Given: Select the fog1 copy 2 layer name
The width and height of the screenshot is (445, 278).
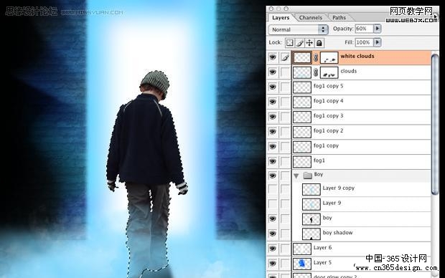Looking at the screenshot, I should pos(328,131).
